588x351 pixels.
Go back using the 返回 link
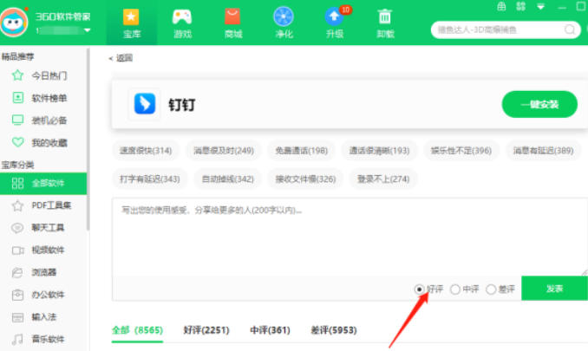121,58
